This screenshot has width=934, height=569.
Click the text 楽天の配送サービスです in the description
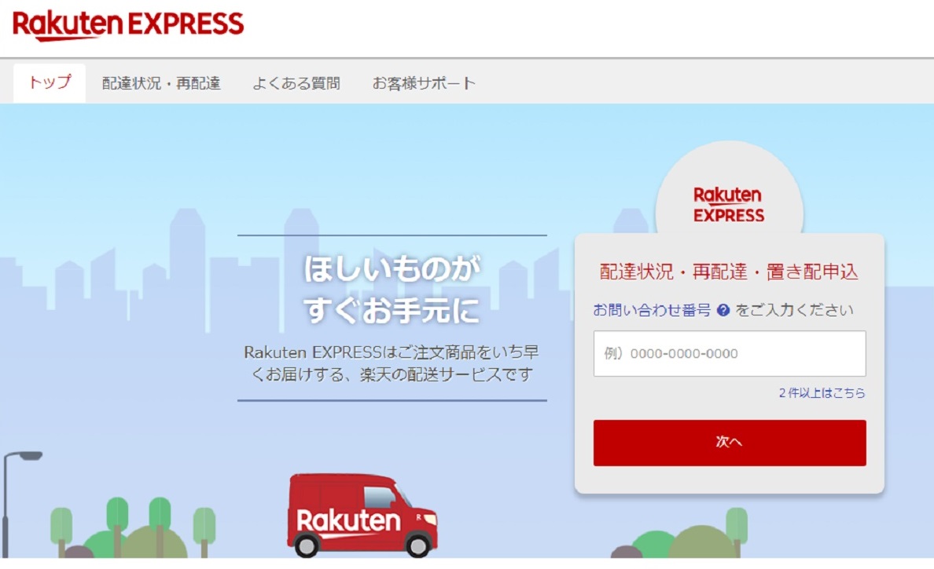click(446, 374)
